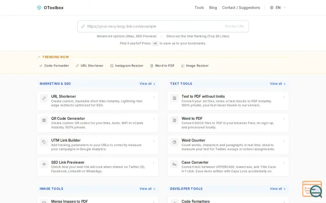Open the SEO Link Previewer title
This screenshot has width=326, height=203.
click(68, 162)
